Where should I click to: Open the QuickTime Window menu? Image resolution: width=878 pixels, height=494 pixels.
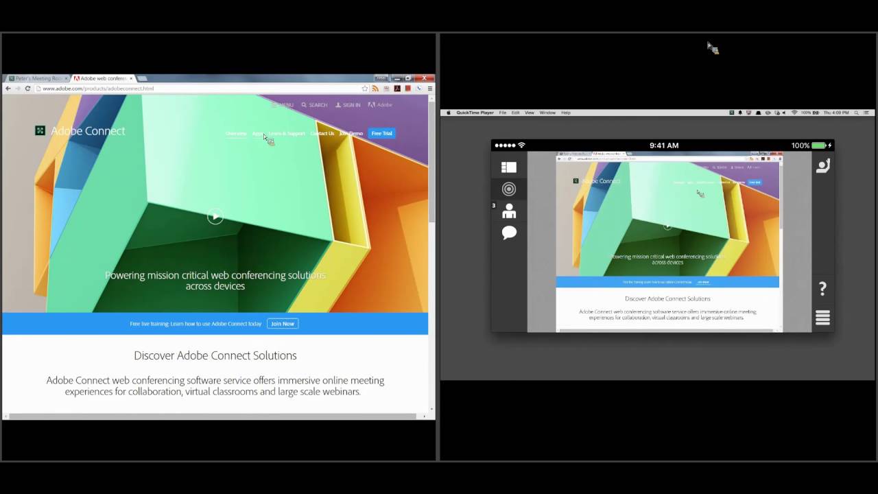coord(547,113)
